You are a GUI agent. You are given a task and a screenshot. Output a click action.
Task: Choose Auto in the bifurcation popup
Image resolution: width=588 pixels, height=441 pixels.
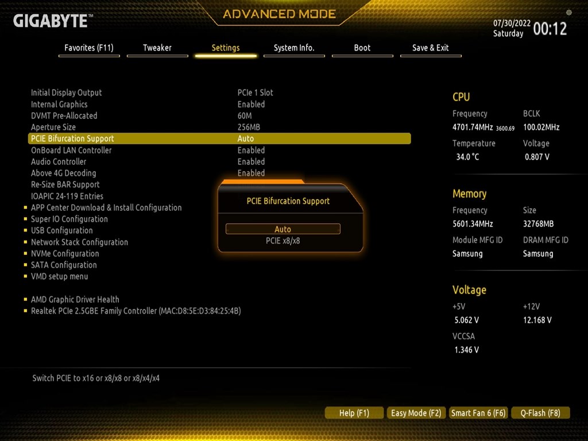click(x=283, y=229)
